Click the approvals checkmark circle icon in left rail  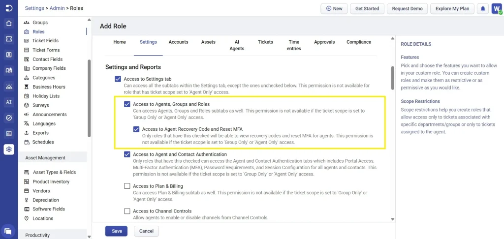point(9,118)
